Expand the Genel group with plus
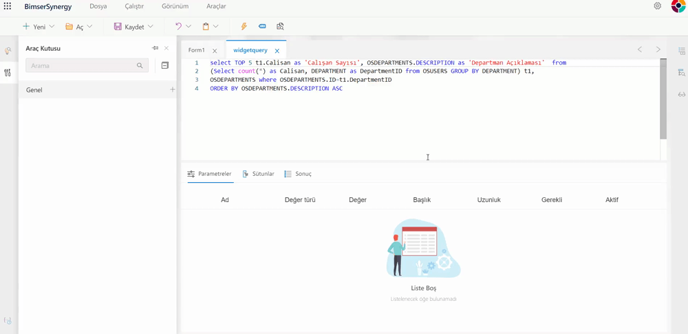This screenshot has height=334, width=688. coord(172,90)
